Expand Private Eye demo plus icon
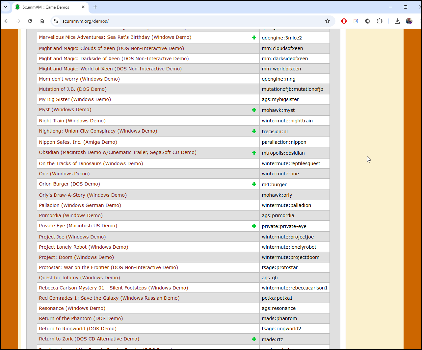The image size is (422, 350). click(254, 226)
